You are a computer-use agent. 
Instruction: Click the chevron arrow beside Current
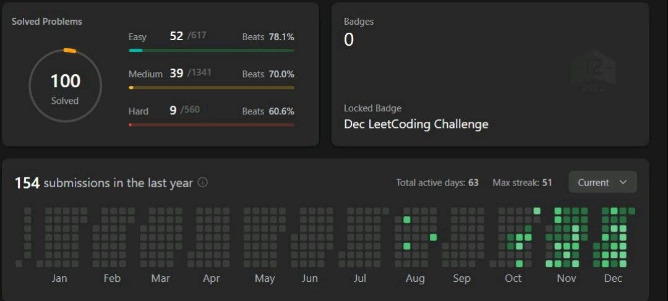pos(623,182)
